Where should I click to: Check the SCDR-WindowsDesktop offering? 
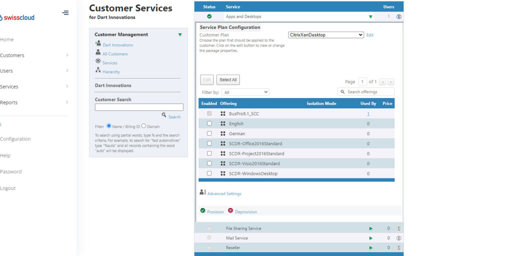point(209,173)
